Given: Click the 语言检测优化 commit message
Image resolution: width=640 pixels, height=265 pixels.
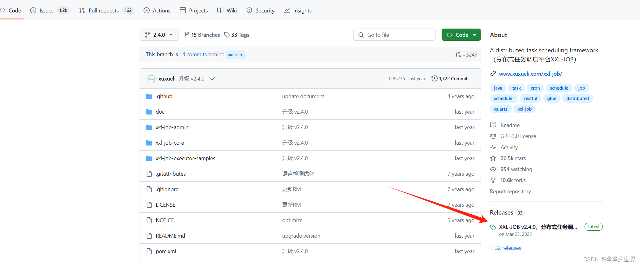Looking at the screenshot, I should (298, 174).
